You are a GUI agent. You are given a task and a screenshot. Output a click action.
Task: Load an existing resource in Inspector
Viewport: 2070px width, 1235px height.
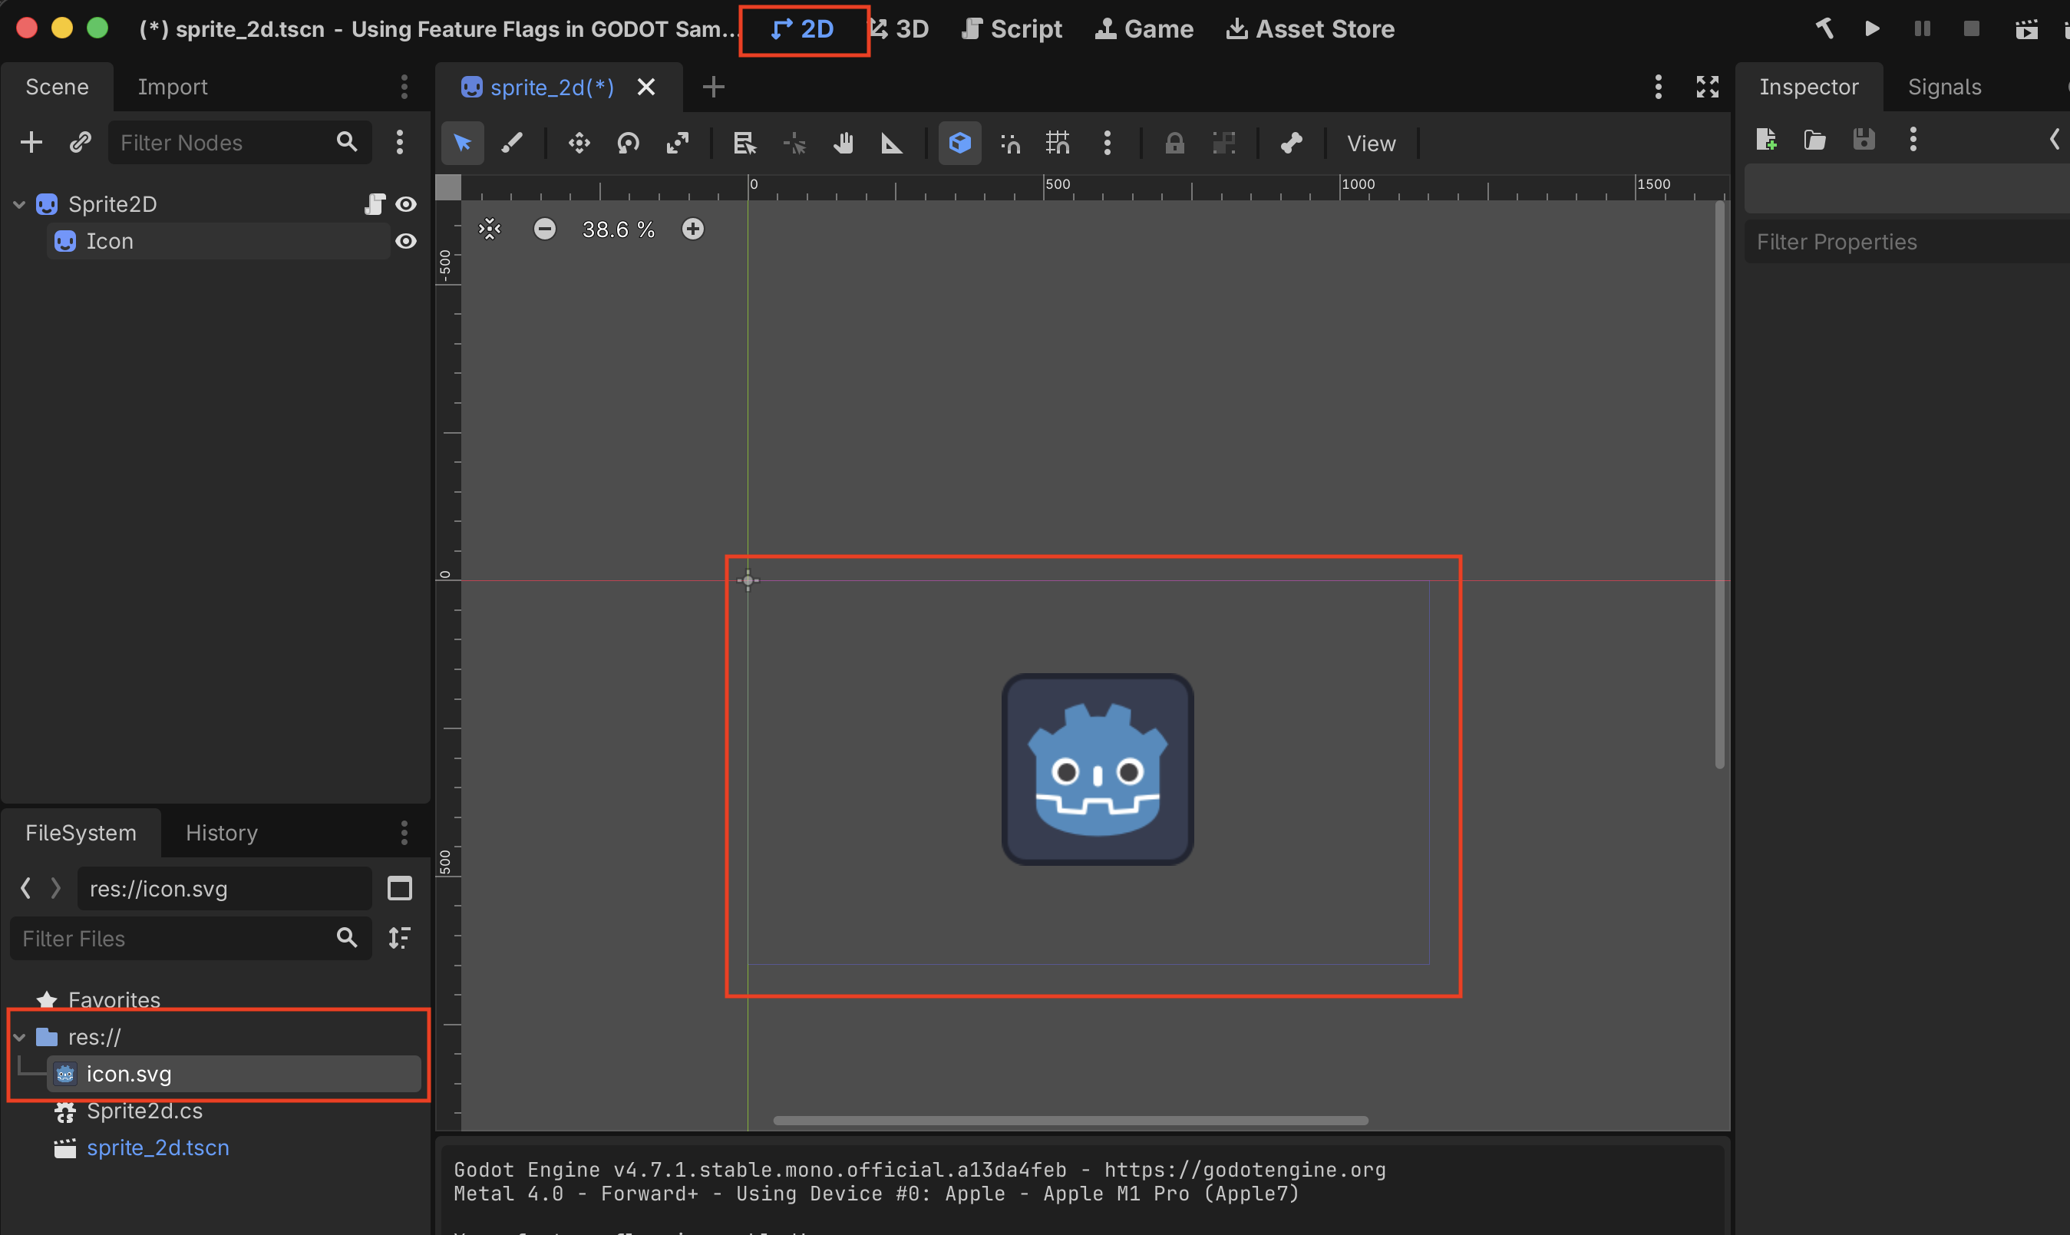tap(1814, 139)
